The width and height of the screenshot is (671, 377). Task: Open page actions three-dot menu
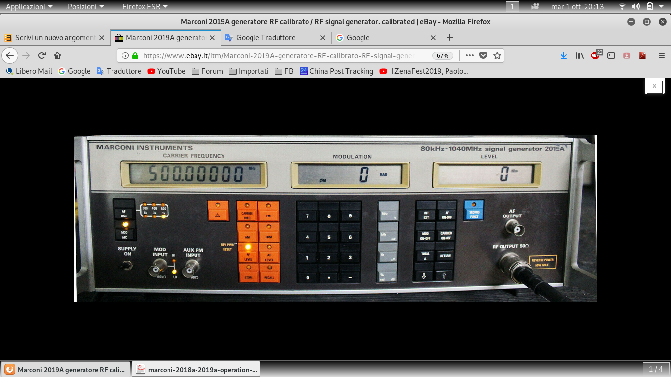tap(469, 55)
